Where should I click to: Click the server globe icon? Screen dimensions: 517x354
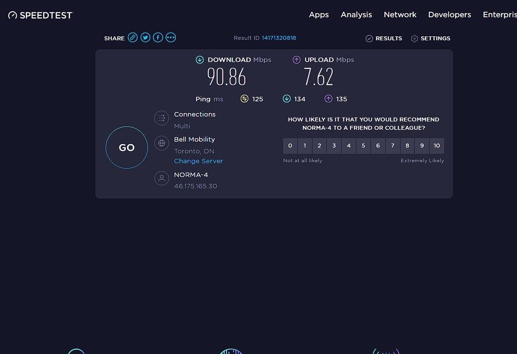click(162, 143)
